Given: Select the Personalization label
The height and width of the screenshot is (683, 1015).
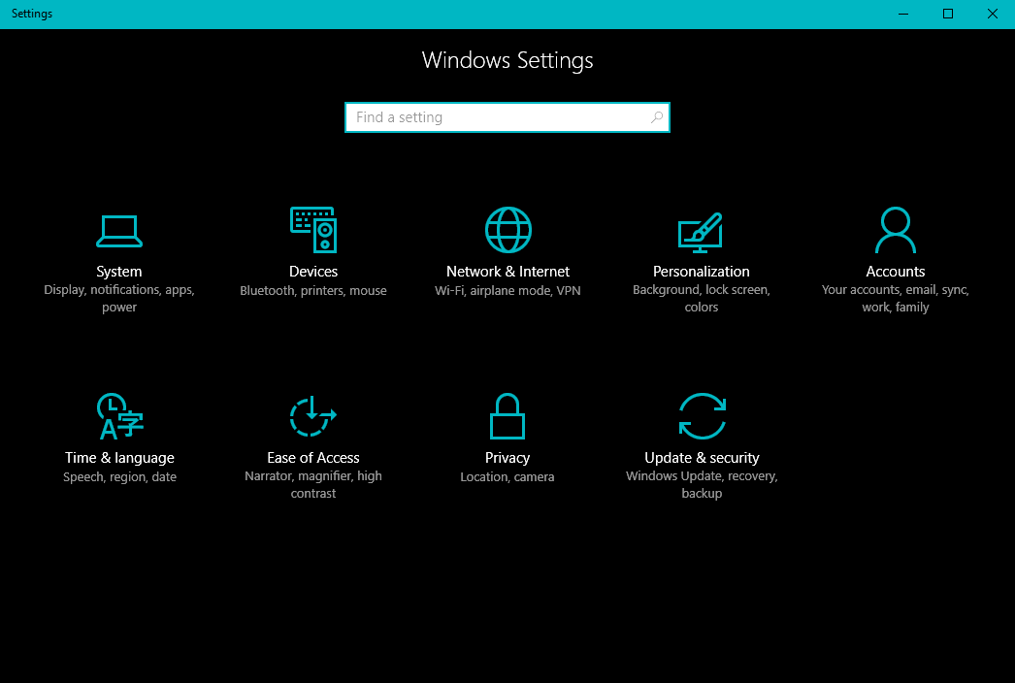Looking at the screenshot, I should click(701, 272).
